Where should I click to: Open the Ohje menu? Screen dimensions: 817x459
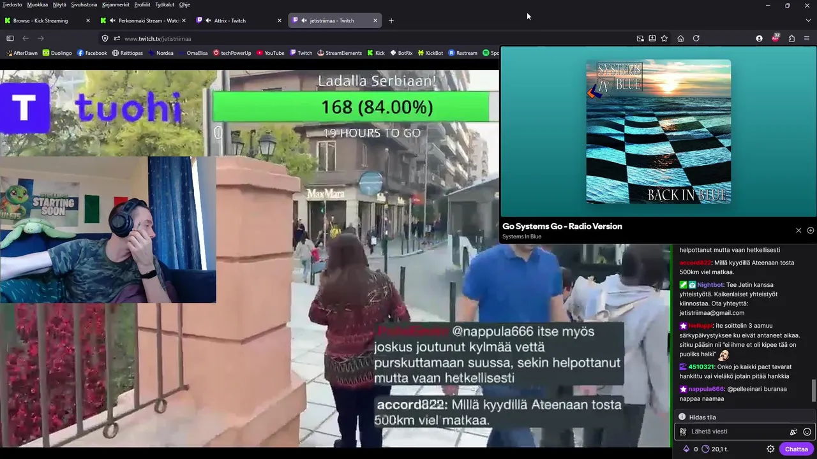point(184,4)
